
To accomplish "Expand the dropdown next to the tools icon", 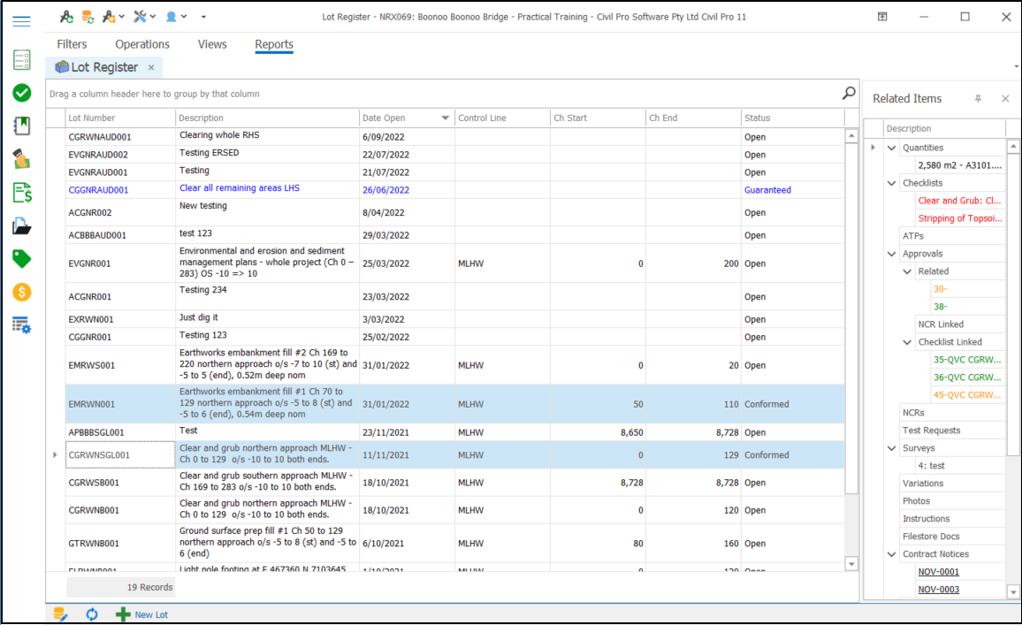I will click(152, 16).
